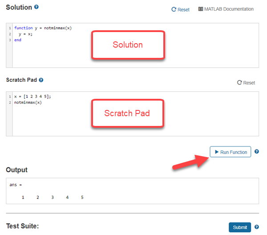Click the Output results box showing ans

click(x=132, y=190)
